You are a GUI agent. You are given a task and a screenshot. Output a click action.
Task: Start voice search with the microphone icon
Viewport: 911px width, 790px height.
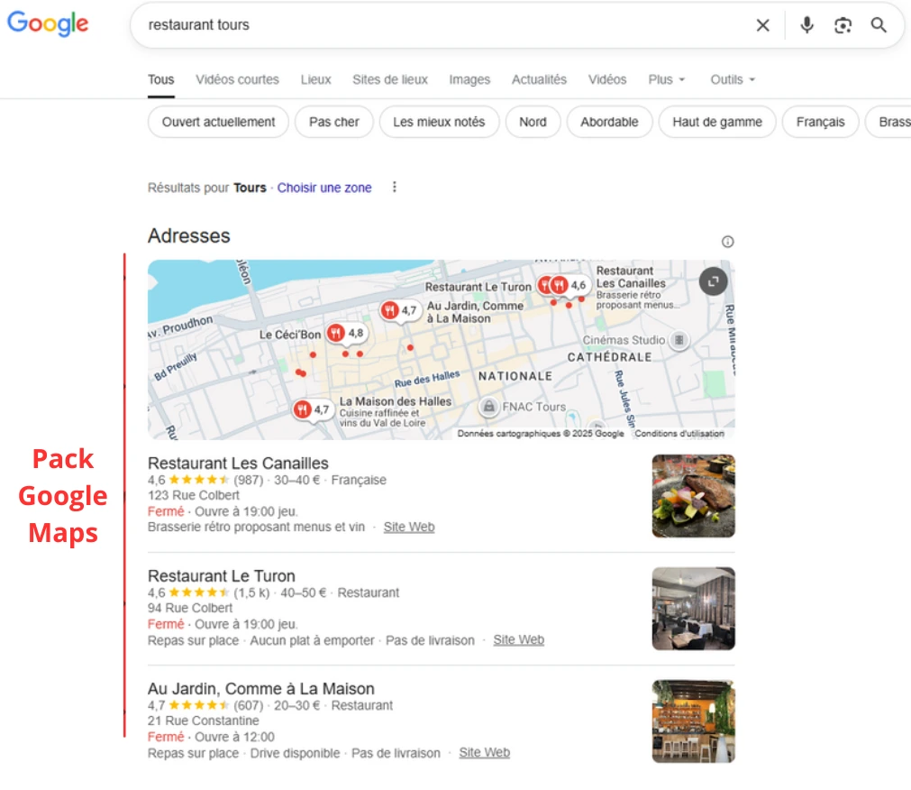tap(806, 25)
